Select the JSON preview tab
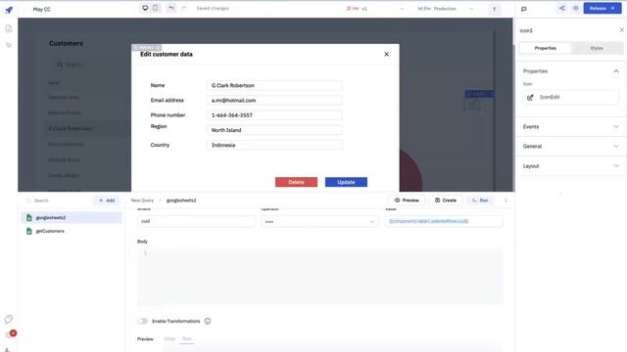This screenshot has width=627, height=352. [x=169, y=339]
